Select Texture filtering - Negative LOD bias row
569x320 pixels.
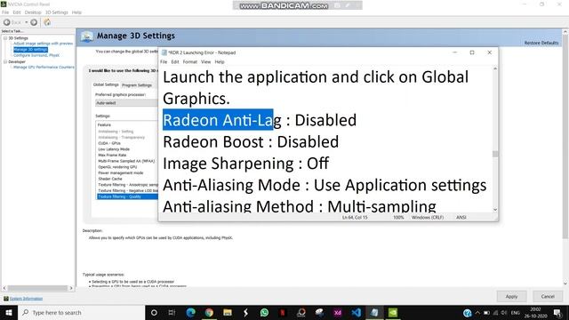coord(128,190)
